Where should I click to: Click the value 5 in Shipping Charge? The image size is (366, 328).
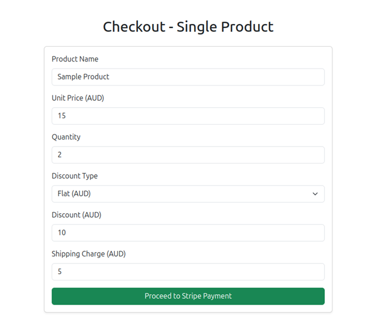click(x=60, y=272)
